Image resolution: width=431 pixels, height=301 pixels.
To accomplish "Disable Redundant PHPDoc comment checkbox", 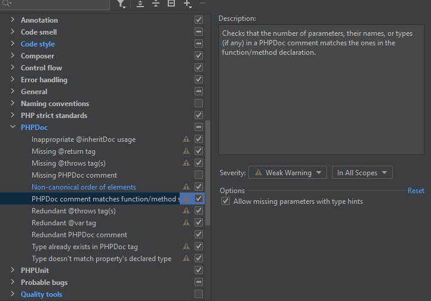I will coord(199,234).
